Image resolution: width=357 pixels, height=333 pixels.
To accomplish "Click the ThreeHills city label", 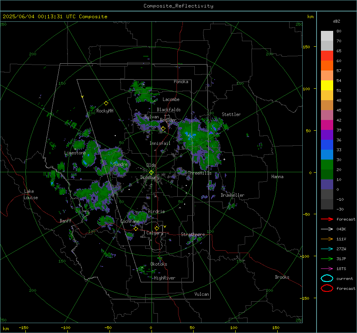I will [200, 173].
